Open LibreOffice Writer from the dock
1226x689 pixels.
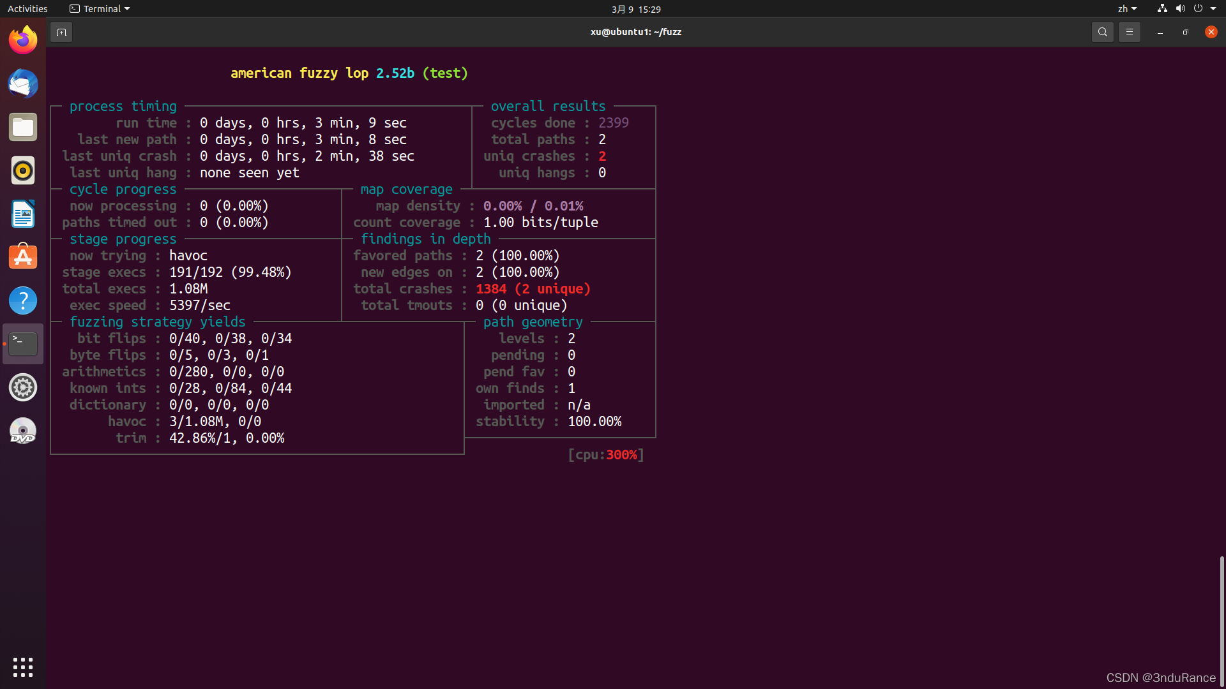23,214
